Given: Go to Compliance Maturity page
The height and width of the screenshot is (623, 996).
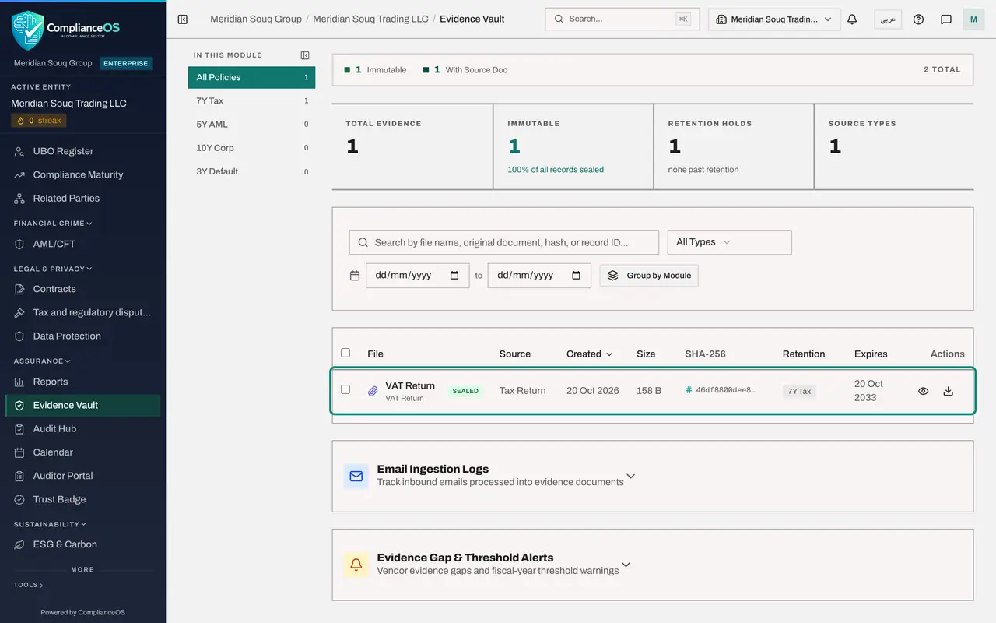Looking at the screenshot, I should coord(82,174).
